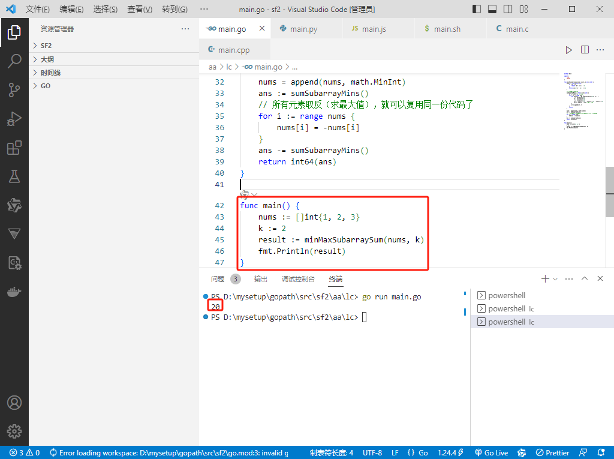The image size is (614, 459).
Task: Open the 转到(G) menu
Action: pyautogui.click(x=174, y=9)
